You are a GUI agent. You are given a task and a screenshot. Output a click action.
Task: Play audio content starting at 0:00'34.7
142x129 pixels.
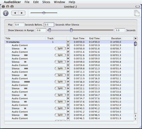[x=68, y=98]
